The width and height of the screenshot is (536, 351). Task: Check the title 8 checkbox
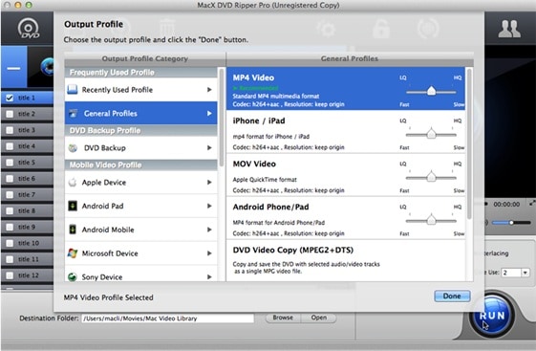tap(10, 210)
